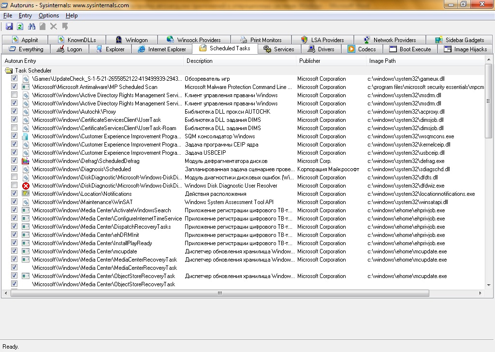Viewport: 495px width, 352px height.
Task: Open the Entry menu
Action: (x=25, y=15)
